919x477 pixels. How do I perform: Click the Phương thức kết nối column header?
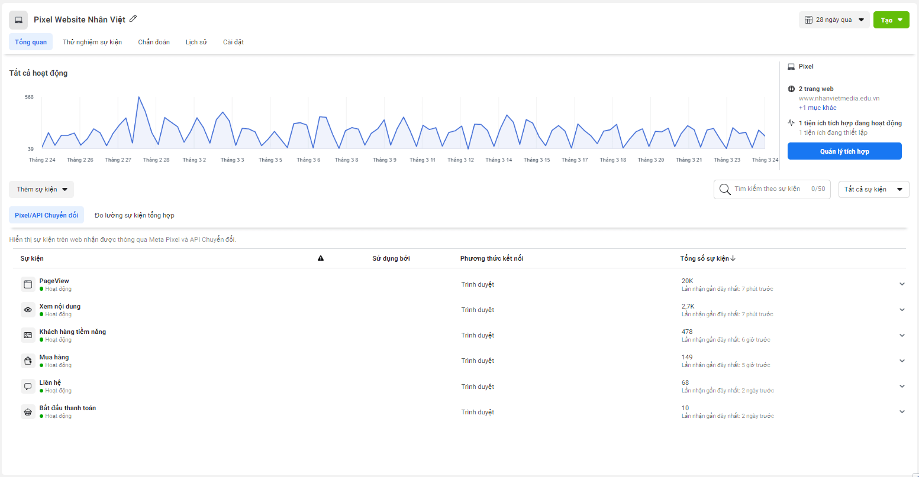tap(492, 258)
